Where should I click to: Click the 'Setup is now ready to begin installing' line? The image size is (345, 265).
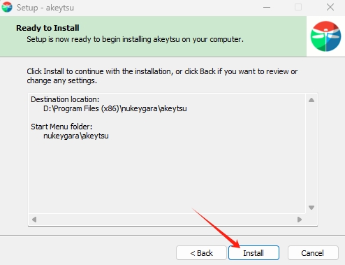point(135,39)
